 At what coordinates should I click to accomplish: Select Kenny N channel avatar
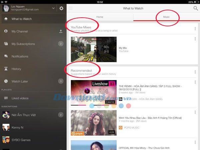click(6, 127)
